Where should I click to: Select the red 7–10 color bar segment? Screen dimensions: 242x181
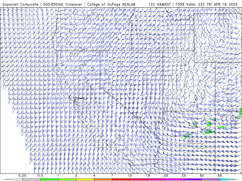(121, 179)
